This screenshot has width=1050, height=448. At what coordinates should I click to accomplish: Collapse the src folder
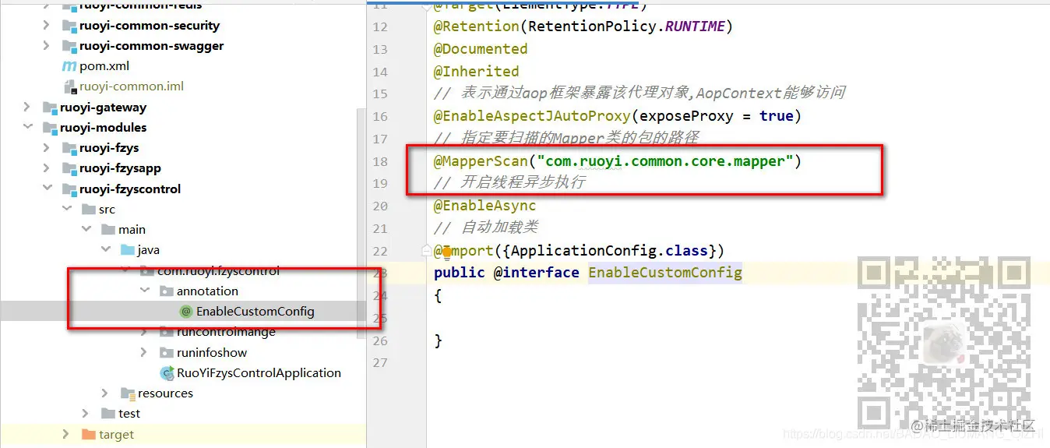coord(66,210)
